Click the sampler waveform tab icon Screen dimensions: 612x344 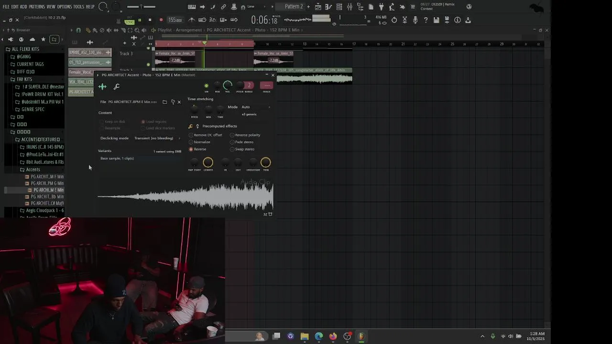click(102, 86)
